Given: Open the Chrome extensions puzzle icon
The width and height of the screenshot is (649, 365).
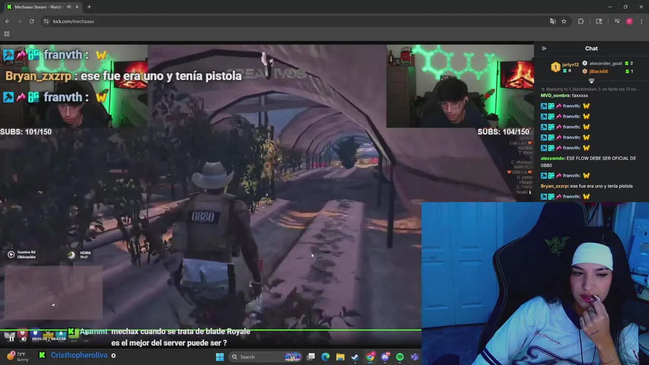Looking at the screenshot, I should coord(581,21).
